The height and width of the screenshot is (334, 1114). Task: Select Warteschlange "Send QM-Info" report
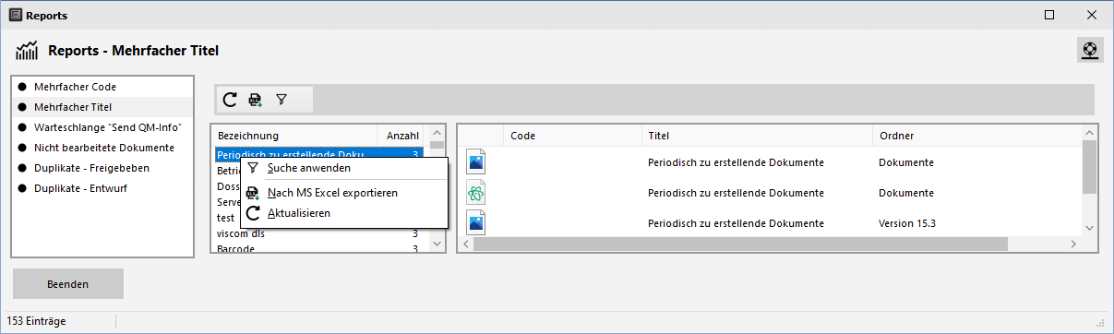pyautogui.click(x=102, y=127)
